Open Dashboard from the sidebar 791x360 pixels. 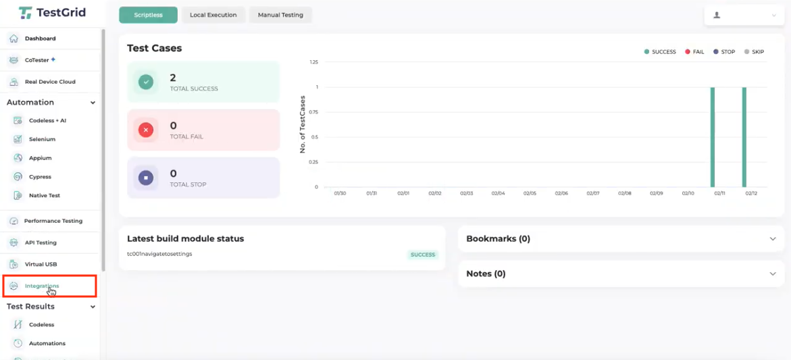[41, 38]
